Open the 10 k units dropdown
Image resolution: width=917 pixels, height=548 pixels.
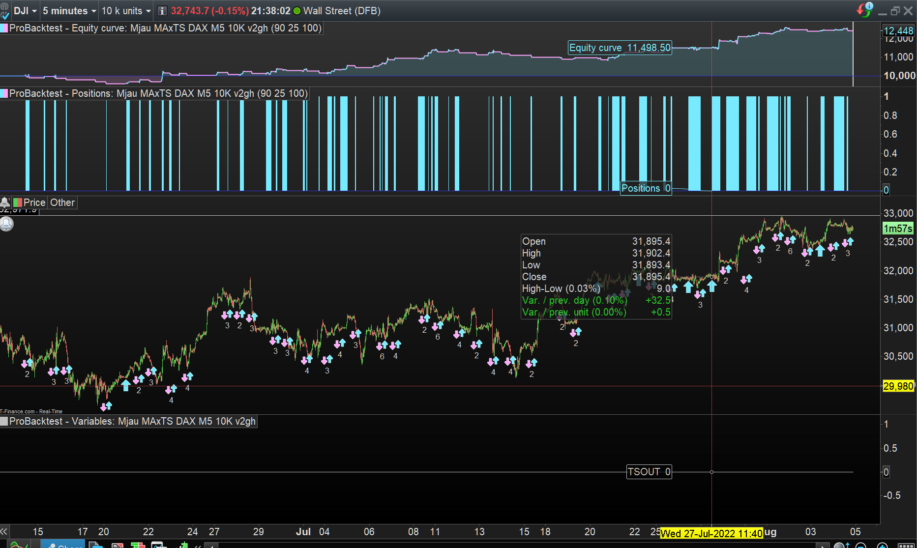(x=126, y=11)
